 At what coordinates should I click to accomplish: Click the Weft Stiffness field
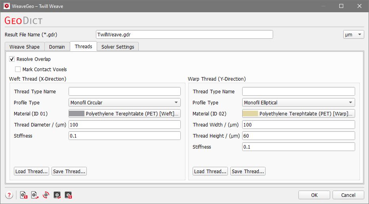124,136
